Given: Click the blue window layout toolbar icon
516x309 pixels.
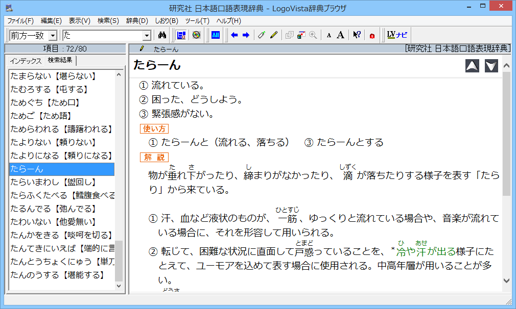Looking at the screenshot, I should (181, 35).
